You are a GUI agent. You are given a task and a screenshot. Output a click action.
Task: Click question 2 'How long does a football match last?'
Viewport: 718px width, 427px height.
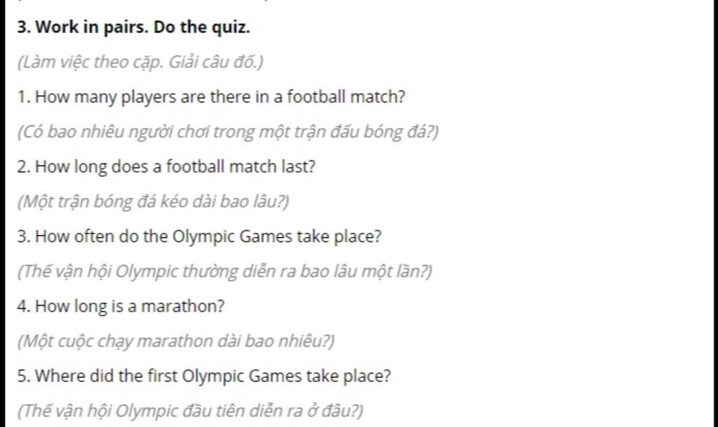[x=166, y=167]
